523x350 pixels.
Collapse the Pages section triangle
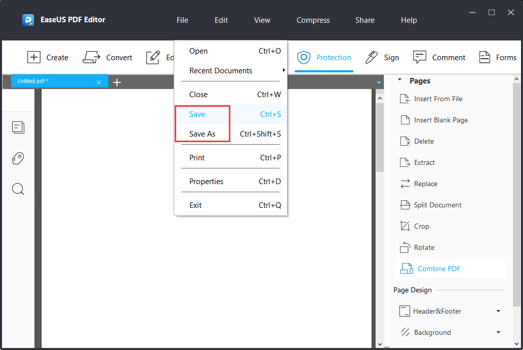point(399,80)
